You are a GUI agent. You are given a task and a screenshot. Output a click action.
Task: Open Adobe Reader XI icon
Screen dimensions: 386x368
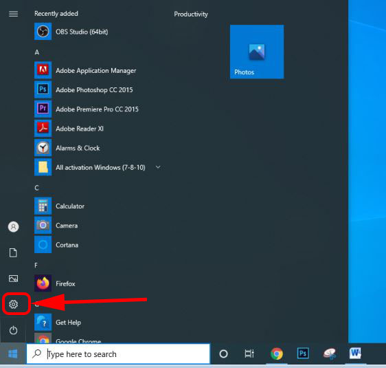(x=43, y=128)
